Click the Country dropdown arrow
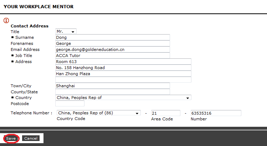This screenshot has height=146, width=267. (x=188, y=98)
